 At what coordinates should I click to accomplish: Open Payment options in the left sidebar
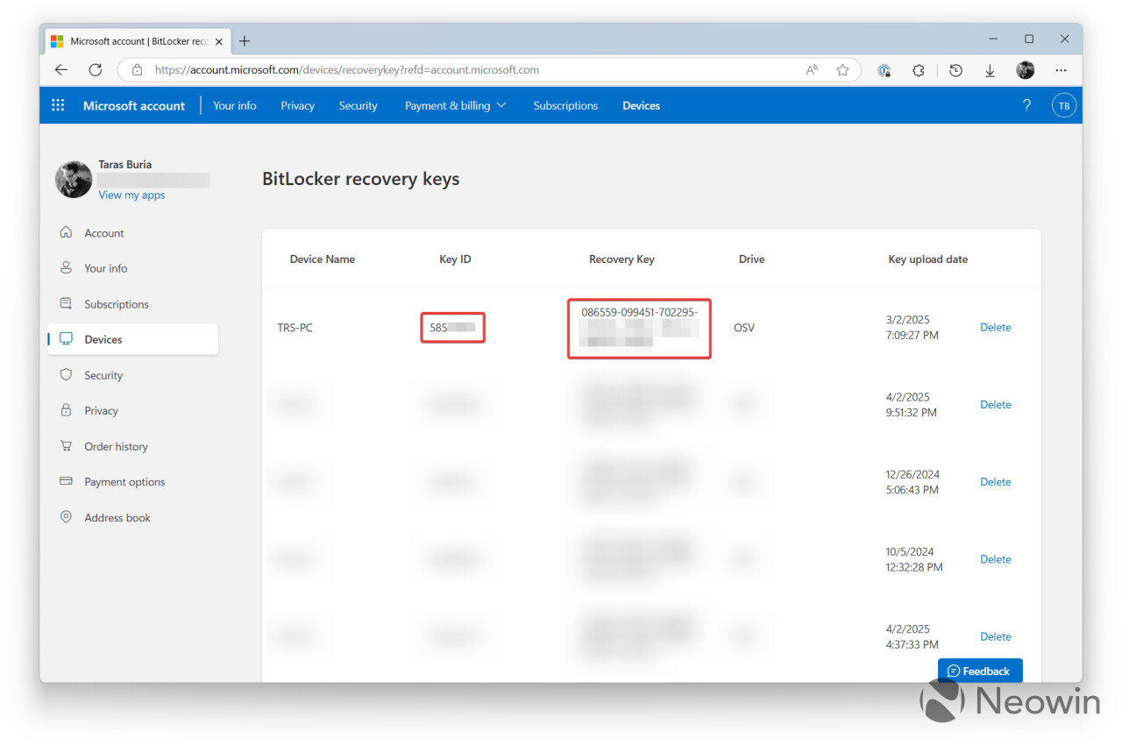(x=132, y=482)
